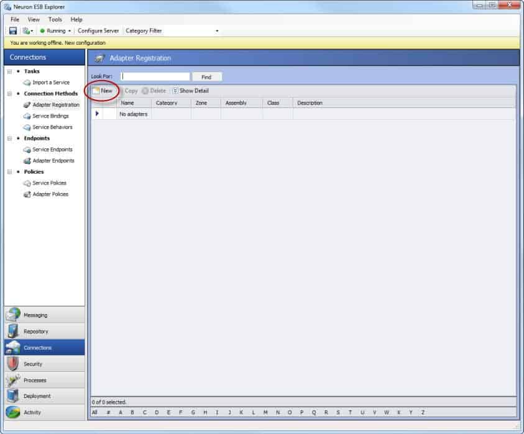524x434 pixels.
Task: Open the Processes navigation pane
Action: (45, 380)
